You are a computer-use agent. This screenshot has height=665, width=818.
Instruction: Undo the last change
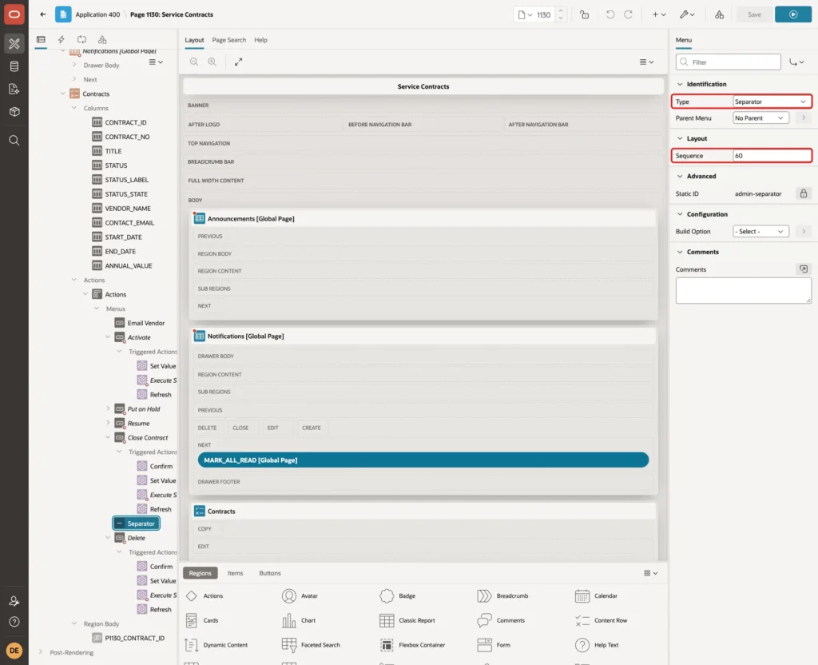tap(610, 14)
